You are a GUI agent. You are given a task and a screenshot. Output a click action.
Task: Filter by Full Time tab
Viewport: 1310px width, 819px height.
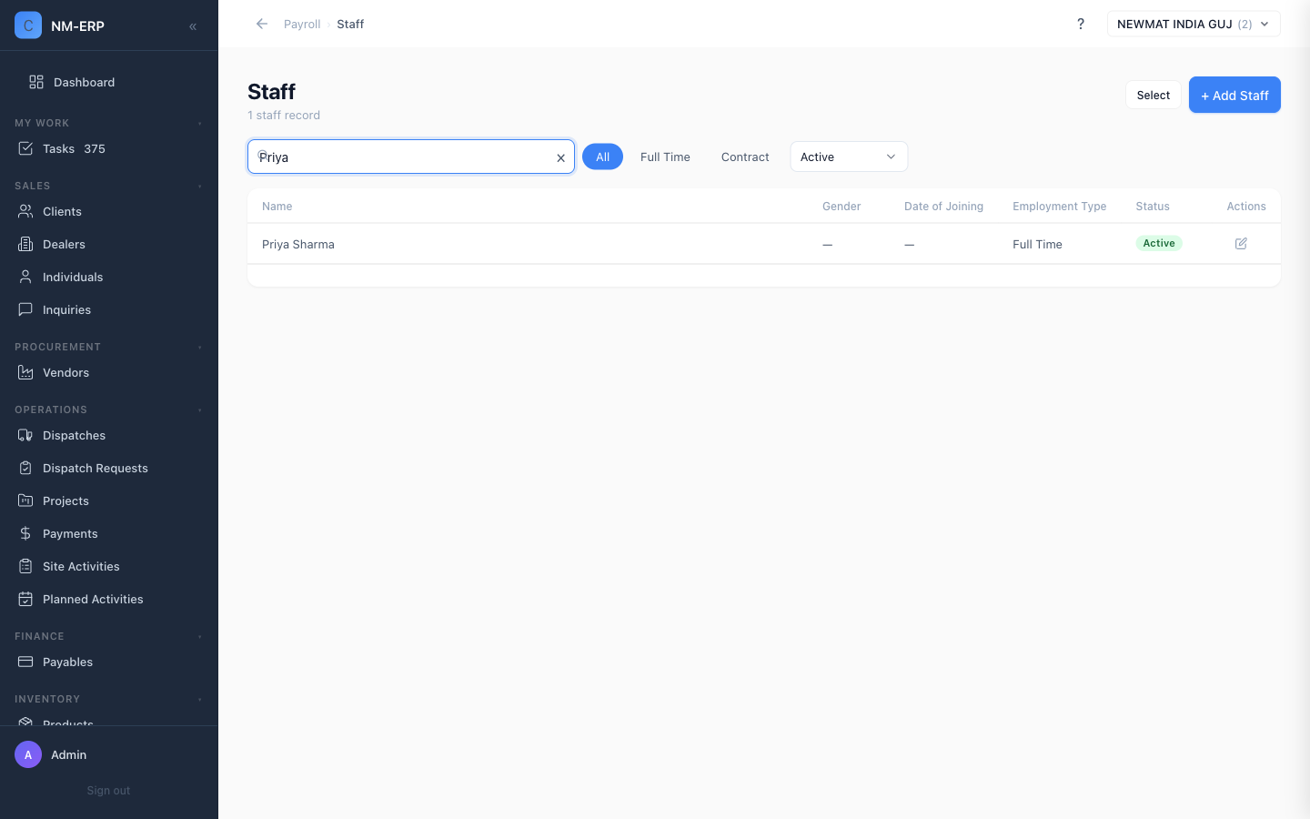click(x=665, y=157)
